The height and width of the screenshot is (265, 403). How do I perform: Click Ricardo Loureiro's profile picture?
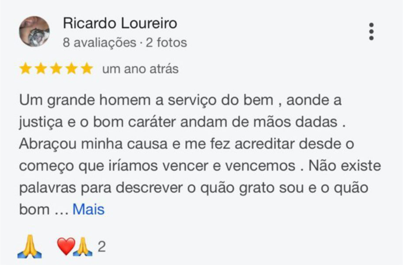[x=34, y=31]
